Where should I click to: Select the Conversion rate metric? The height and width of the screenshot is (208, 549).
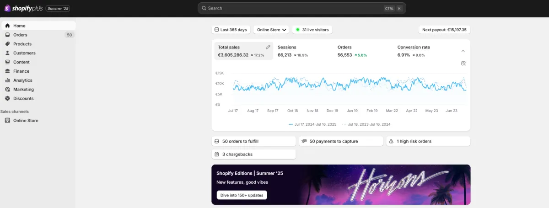[x=423, y=51]
